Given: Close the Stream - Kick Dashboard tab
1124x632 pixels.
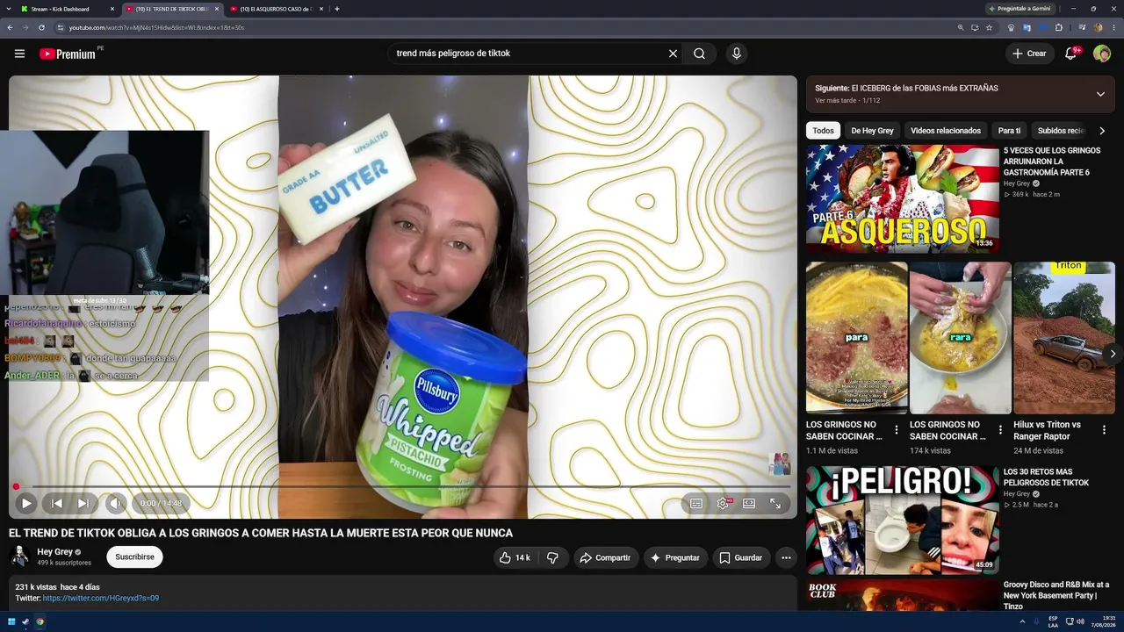Looking at the screenshot, I should (x=112, y=9).
